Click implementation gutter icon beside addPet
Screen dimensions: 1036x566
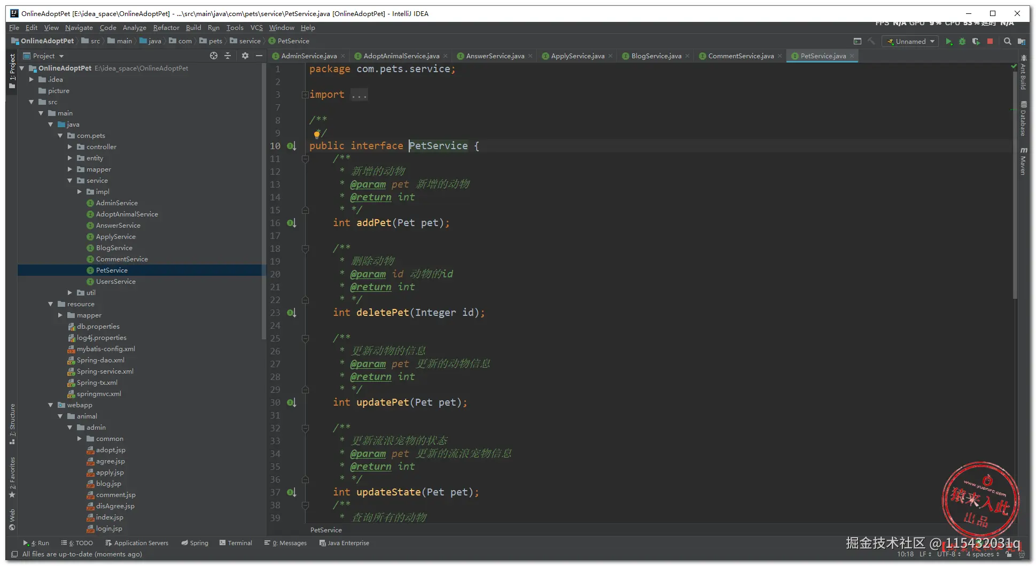(291, 223)
